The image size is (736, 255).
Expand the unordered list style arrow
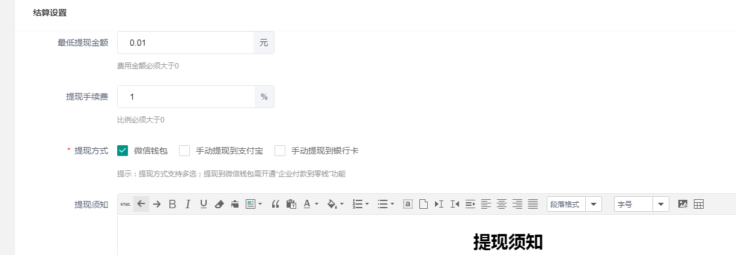point(392,204)
